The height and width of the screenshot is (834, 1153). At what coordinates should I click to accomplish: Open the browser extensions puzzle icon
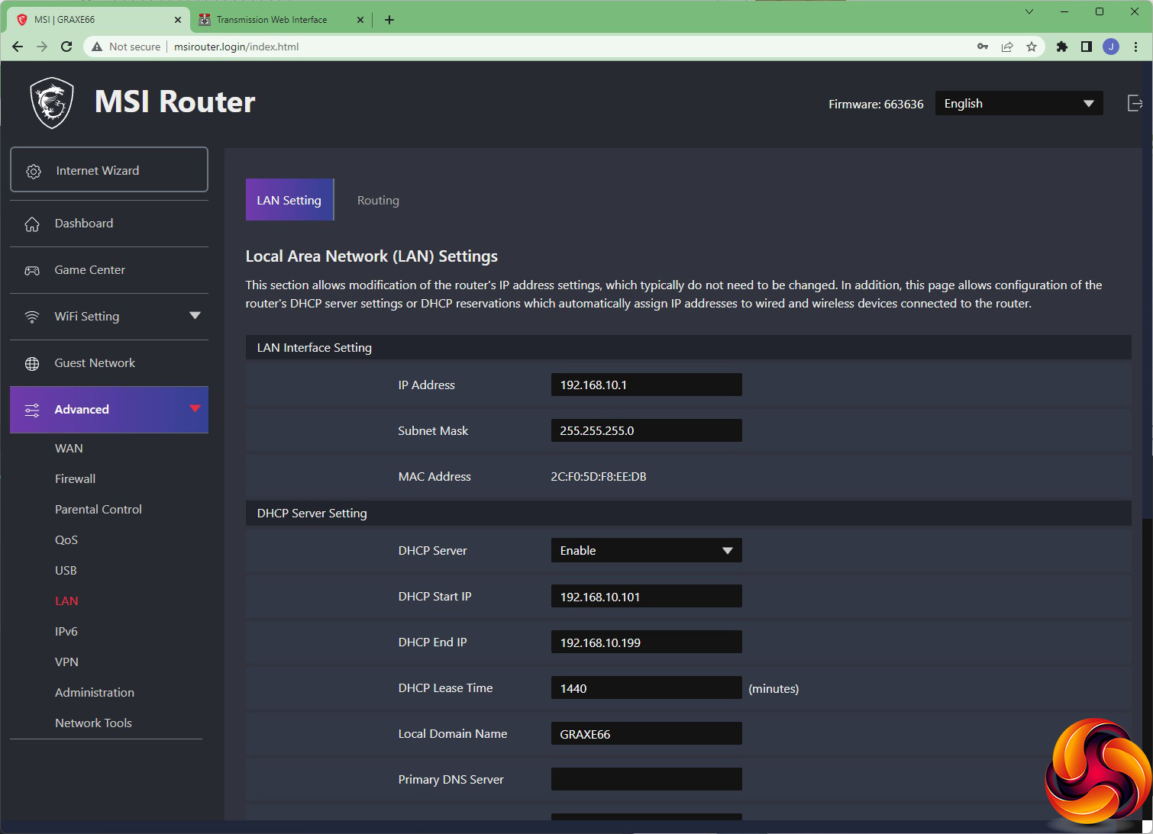click(x=1061, y=47)
